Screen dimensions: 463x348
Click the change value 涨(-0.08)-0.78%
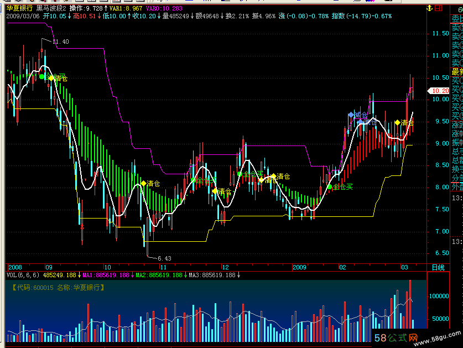(x=304, y=16)
